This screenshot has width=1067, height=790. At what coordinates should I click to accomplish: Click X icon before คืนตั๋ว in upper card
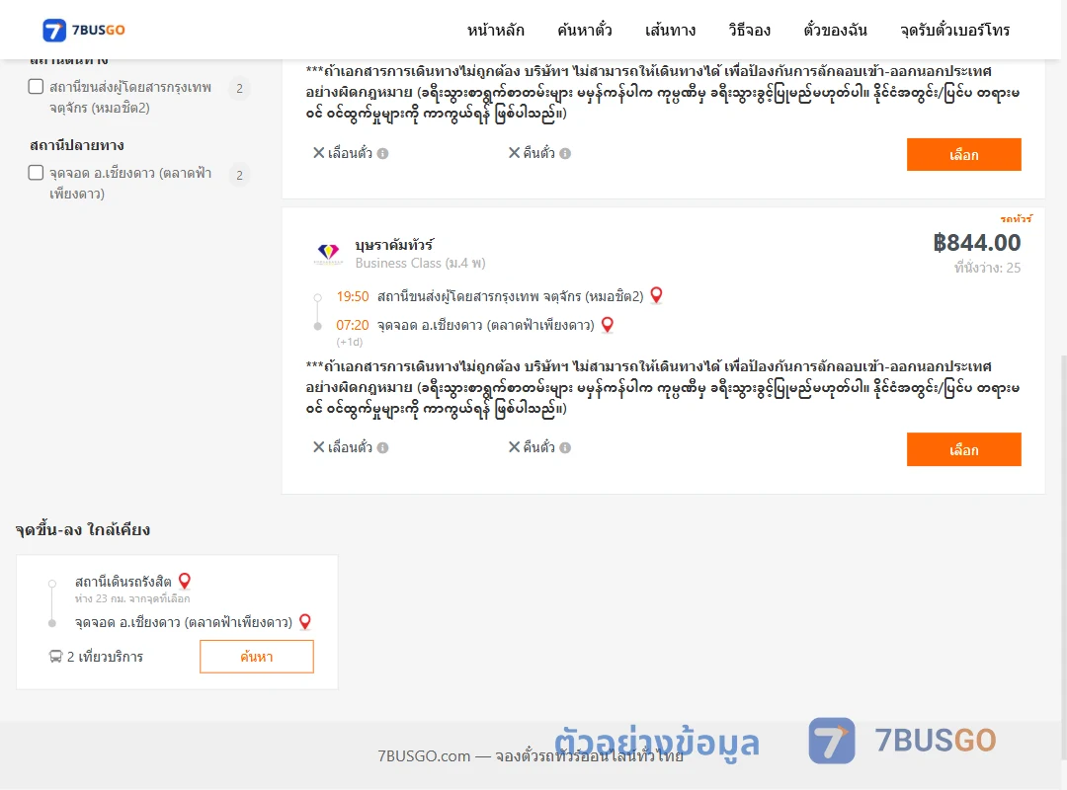(x=515, y=152)
